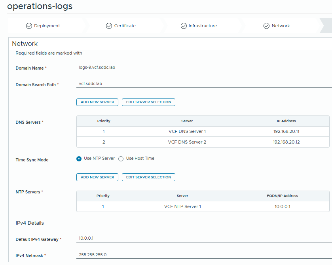Click the FQDN/IP Address column header
Viewport: 332px width, 265px height.
(x=283, y=196)
